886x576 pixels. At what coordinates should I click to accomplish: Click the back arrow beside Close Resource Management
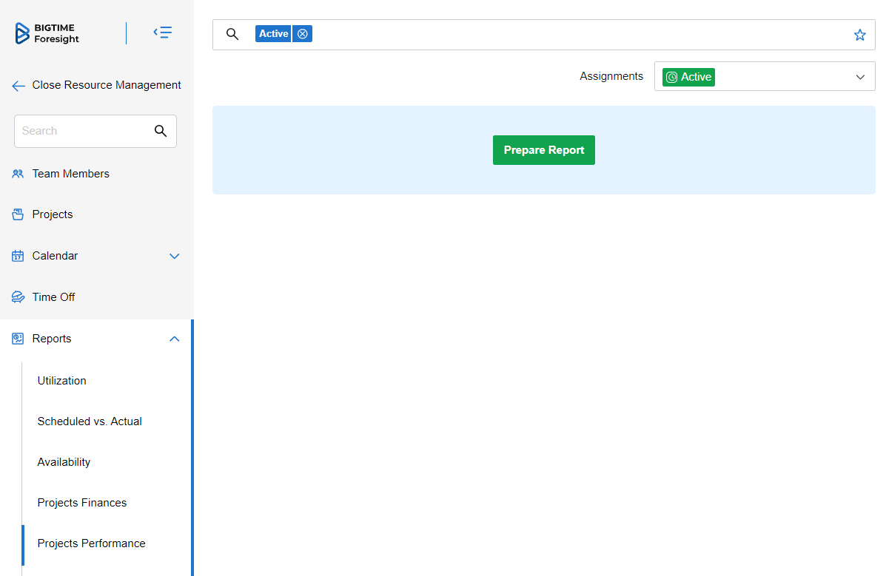19,86
